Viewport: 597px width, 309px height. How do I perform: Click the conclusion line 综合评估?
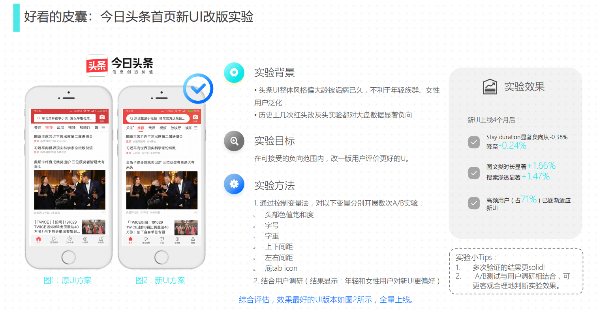click(x=327, y=300)
